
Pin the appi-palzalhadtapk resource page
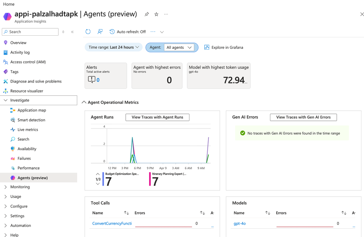click(x=147, y=14)
